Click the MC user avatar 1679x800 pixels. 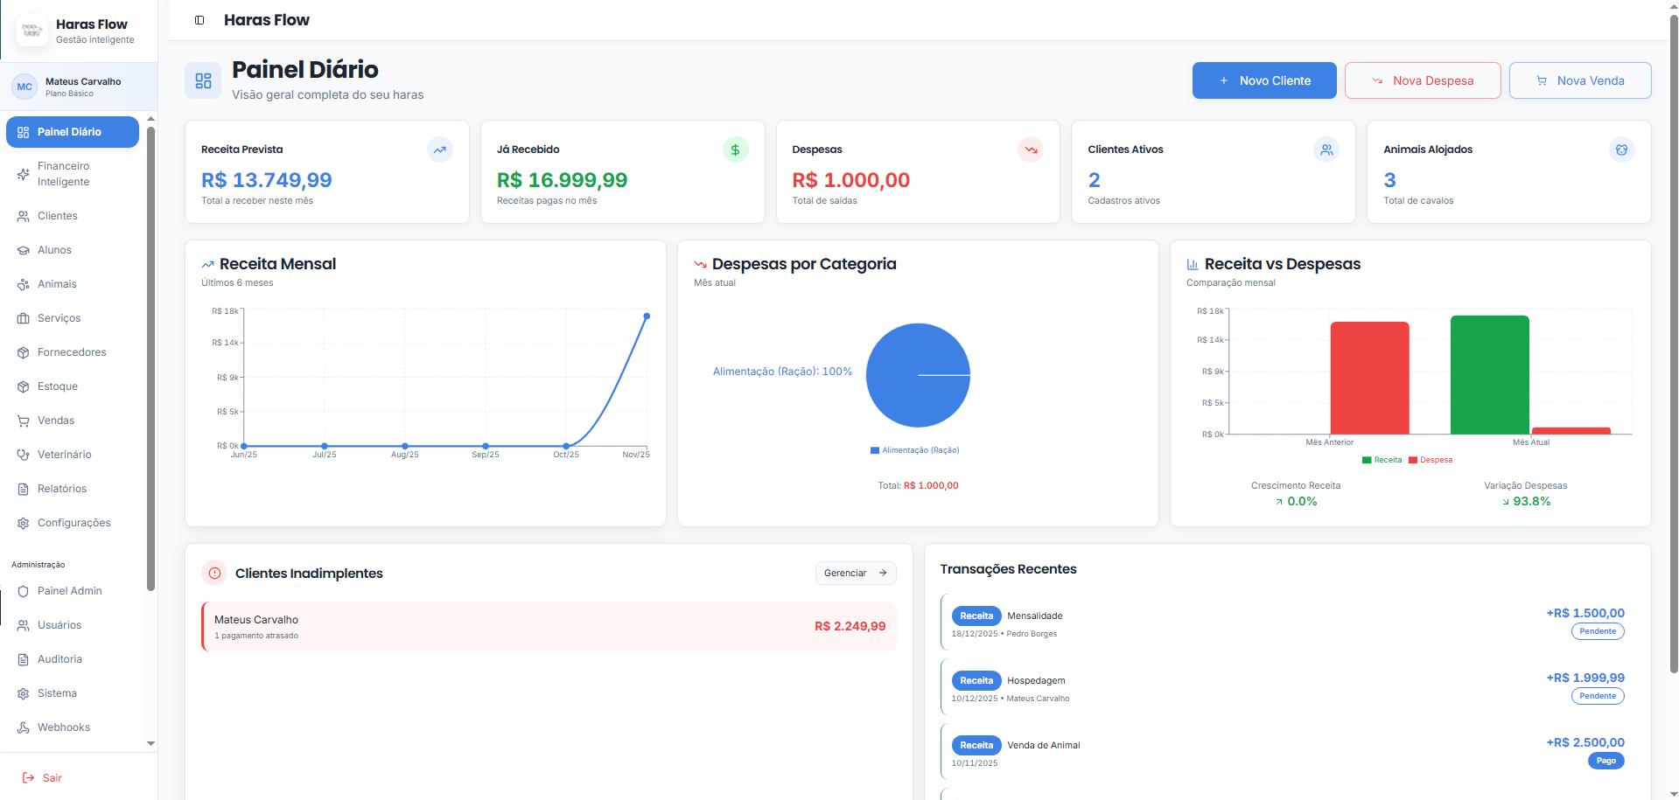pyautogui.click(x=24, y=87)
